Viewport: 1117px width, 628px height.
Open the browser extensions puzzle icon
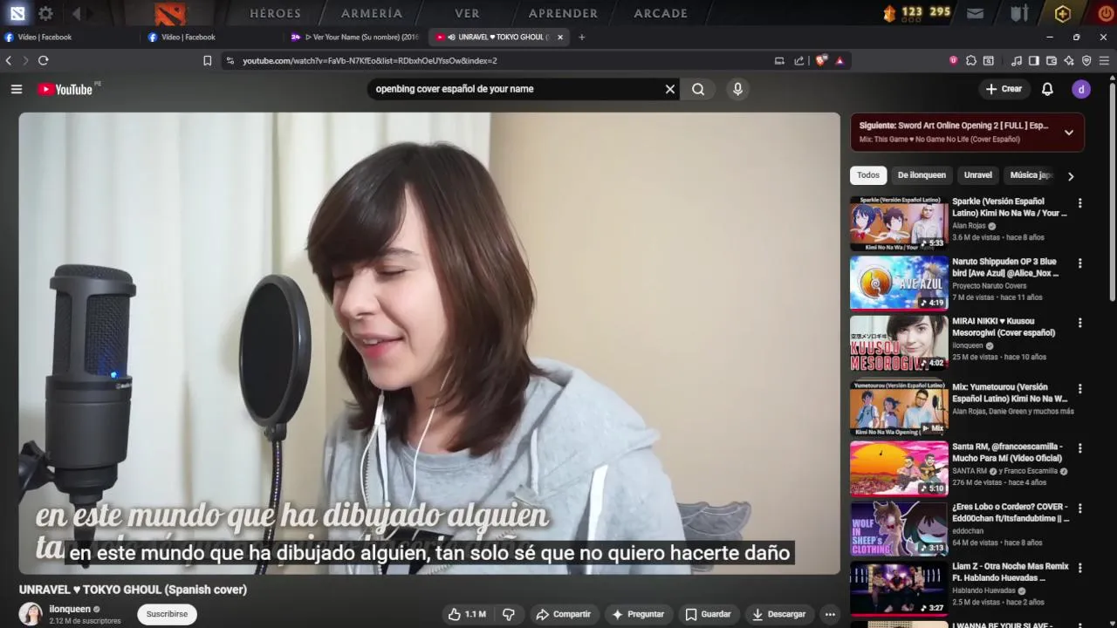pyautogui.click(x=970, y=60)
